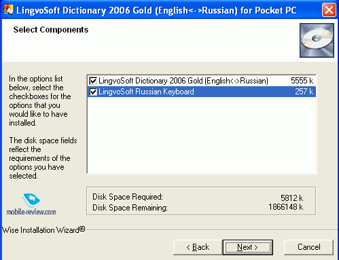Uncheck LingvoSoft Dictionary 2006 Gold checkbox
This screenshot has width=339, height=260.
pyautogui.click(x=93, y=81)
